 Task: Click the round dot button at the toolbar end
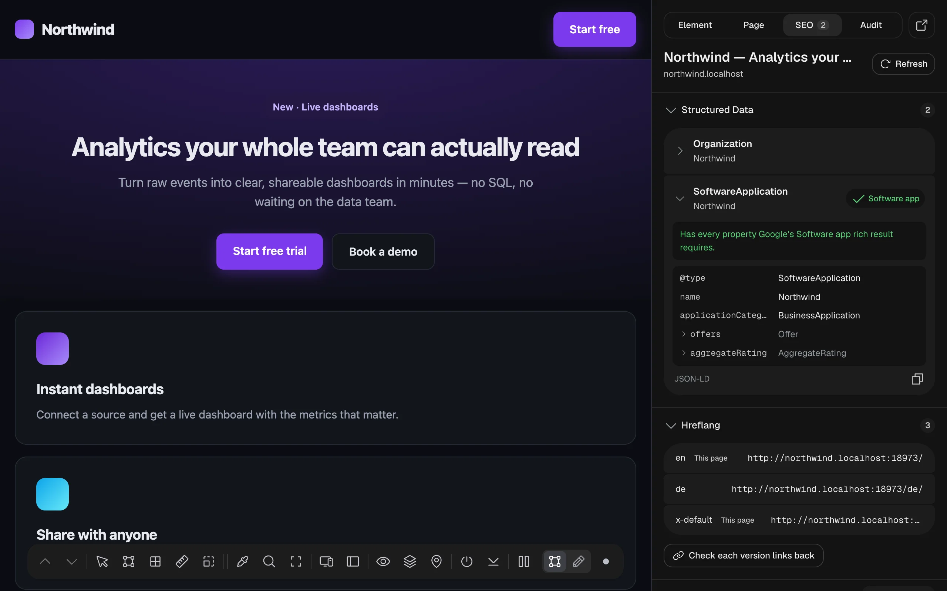tap(606, 561)
